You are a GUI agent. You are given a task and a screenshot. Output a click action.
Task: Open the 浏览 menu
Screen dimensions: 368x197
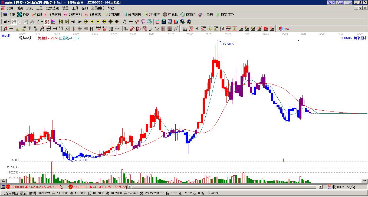coord(20,8)
